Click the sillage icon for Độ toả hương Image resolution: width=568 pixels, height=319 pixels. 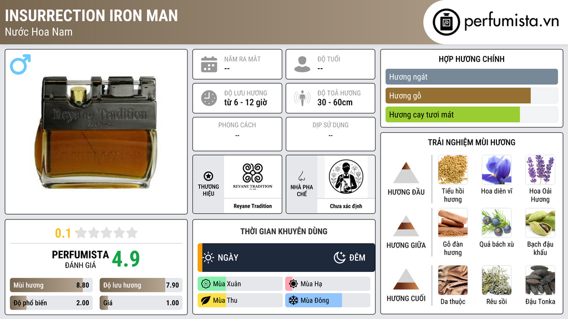point(302,98)
